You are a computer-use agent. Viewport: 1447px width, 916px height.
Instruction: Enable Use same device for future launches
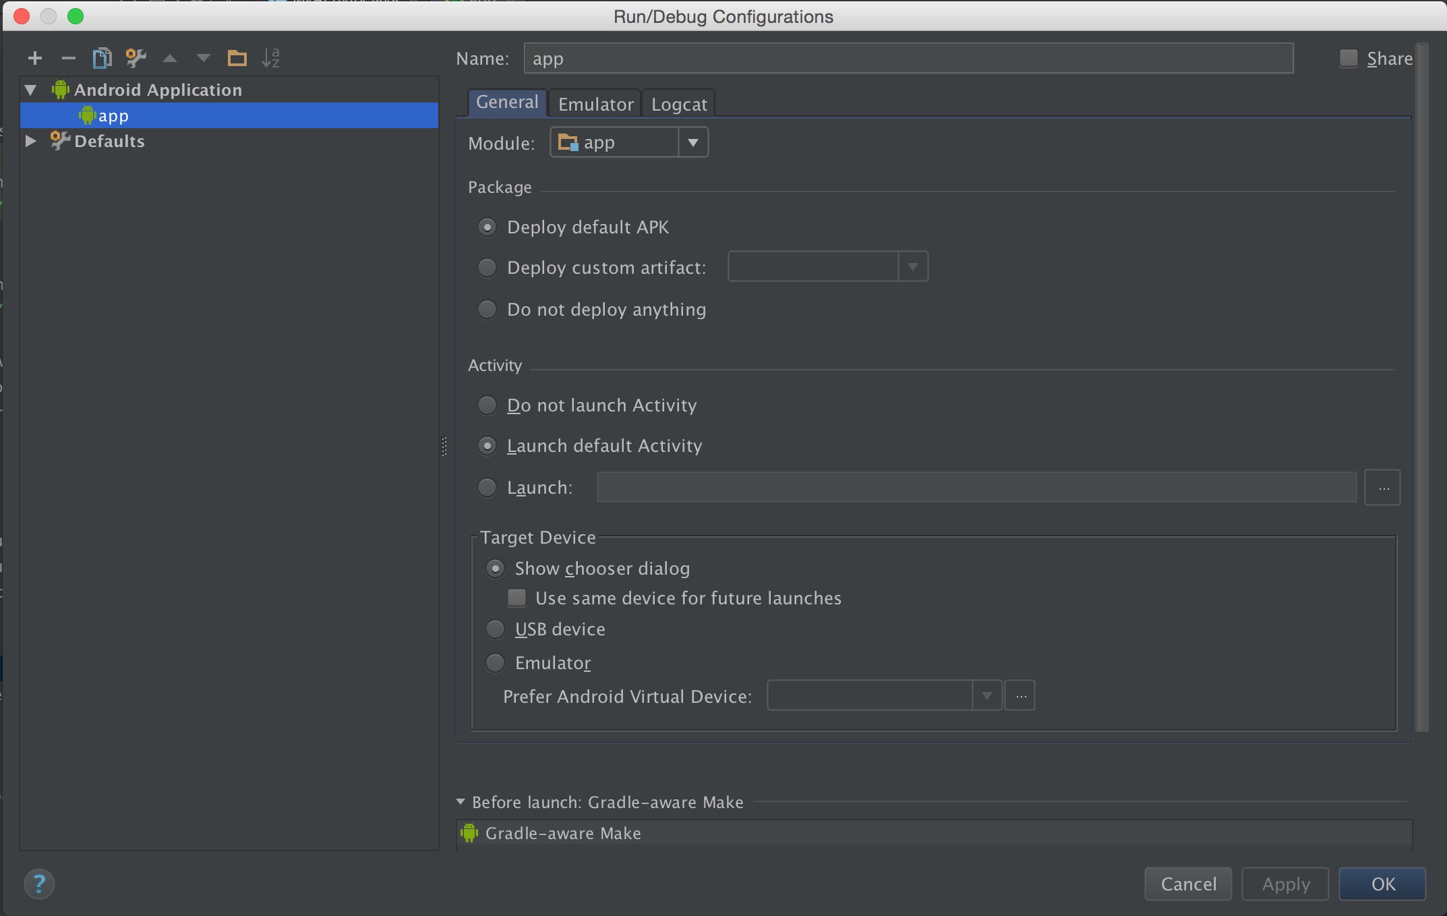[x=517, y=598]
